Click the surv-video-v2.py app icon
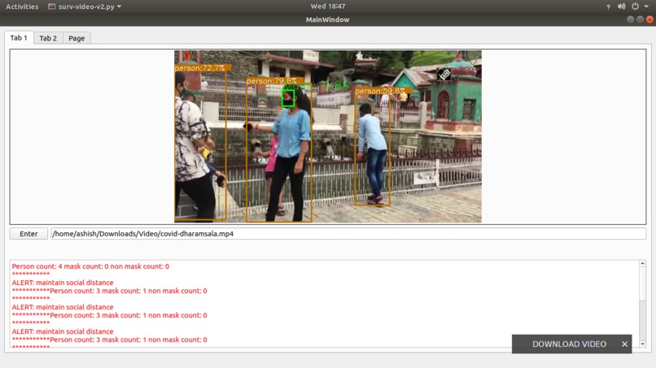 coord(51,6)
